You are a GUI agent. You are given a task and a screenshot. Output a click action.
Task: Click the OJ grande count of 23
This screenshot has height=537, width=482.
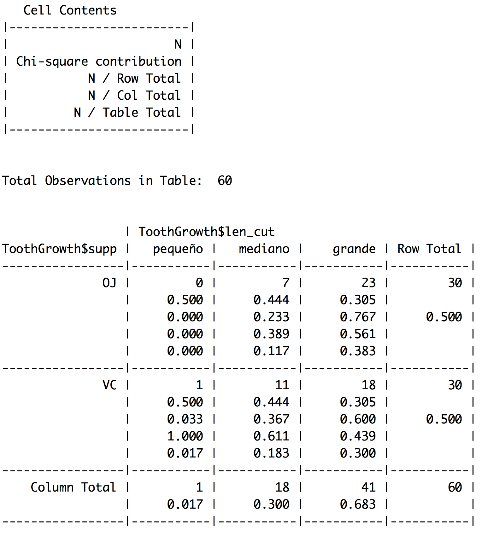(x=368, y=283)
